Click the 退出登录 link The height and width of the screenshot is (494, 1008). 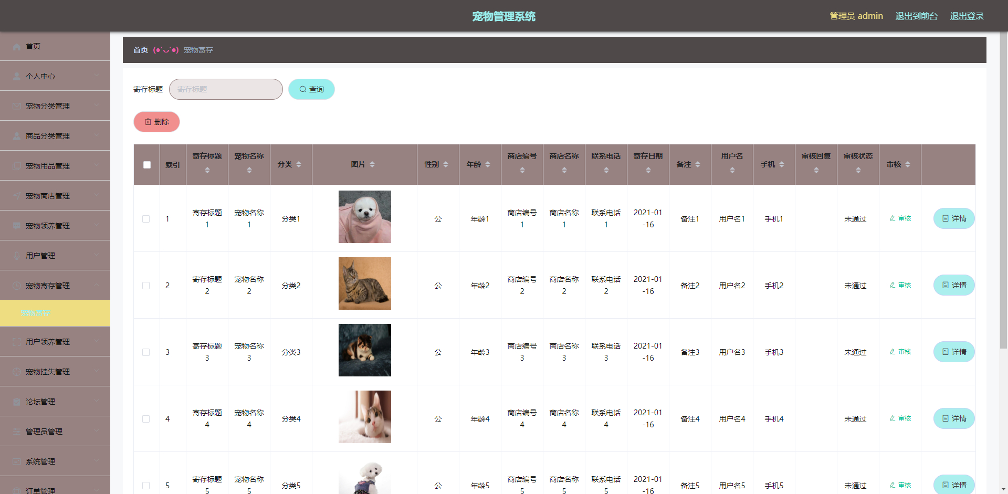point(967,16)
